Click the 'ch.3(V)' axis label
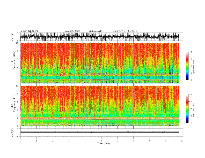This screenshot has width=205, height=158. click(12, 132)
